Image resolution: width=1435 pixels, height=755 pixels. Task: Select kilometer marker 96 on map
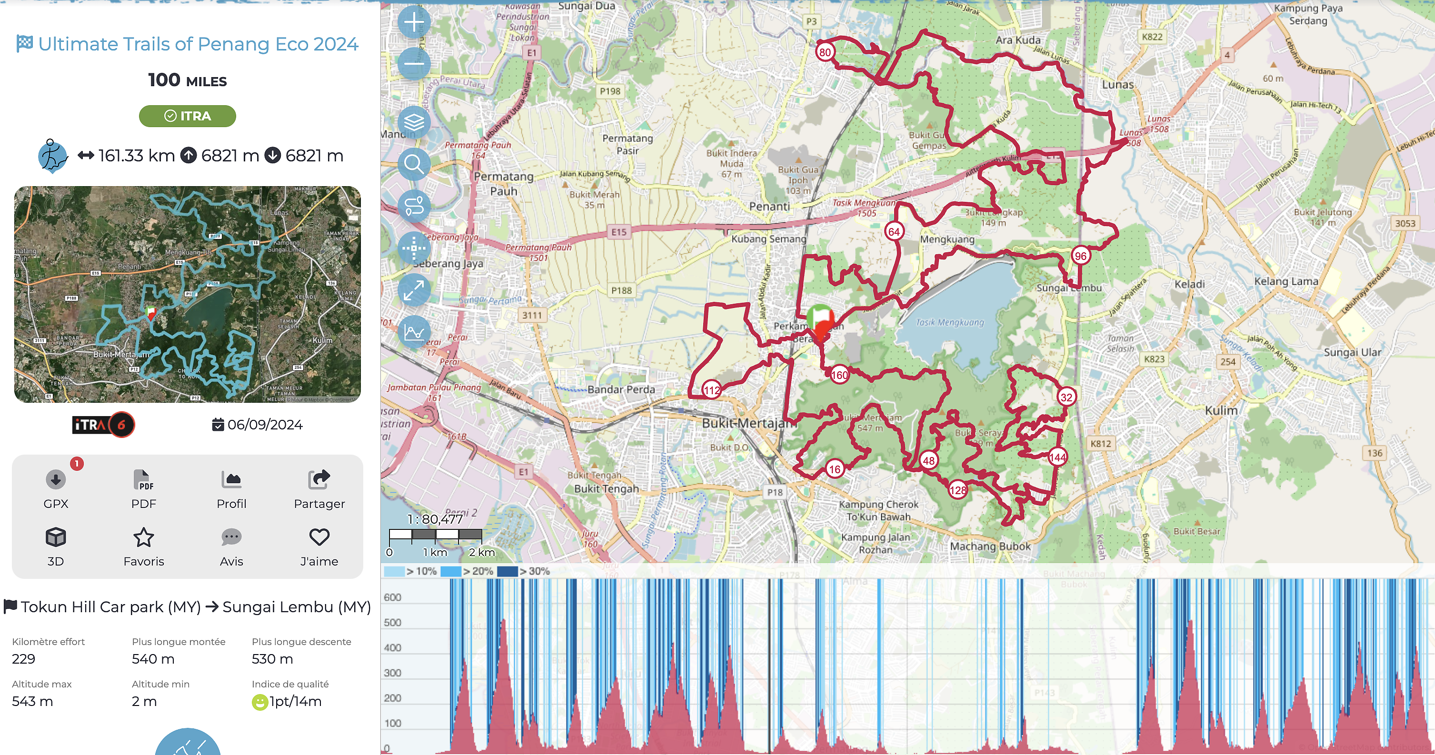(x=1081, y=256)
